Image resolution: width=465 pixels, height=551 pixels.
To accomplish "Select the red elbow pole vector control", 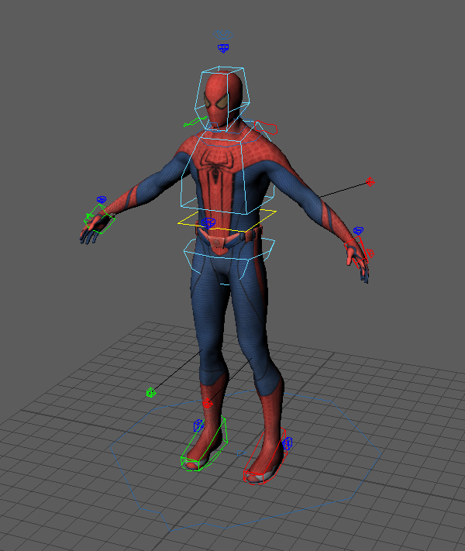I will pyautogui.click(x=370, y=181).
